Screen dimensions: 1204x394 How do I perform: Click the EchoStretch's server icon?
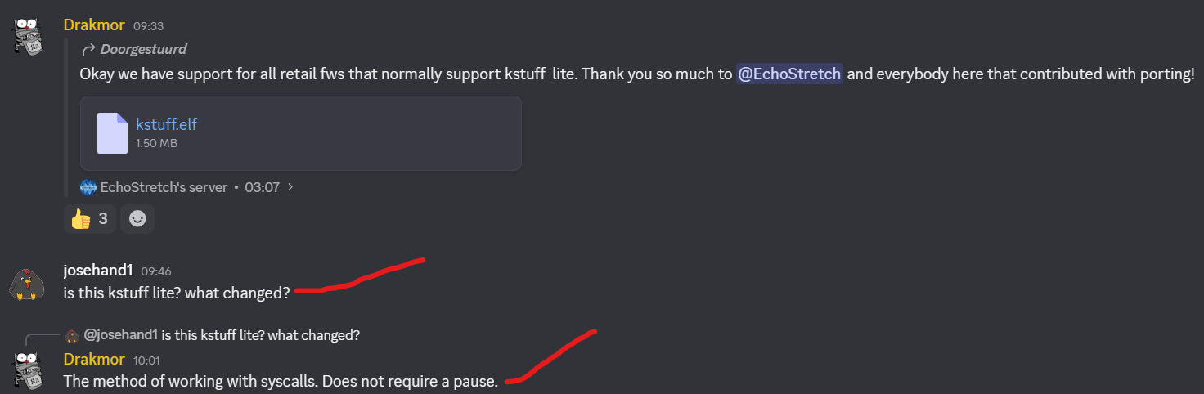tap(88, 187)
